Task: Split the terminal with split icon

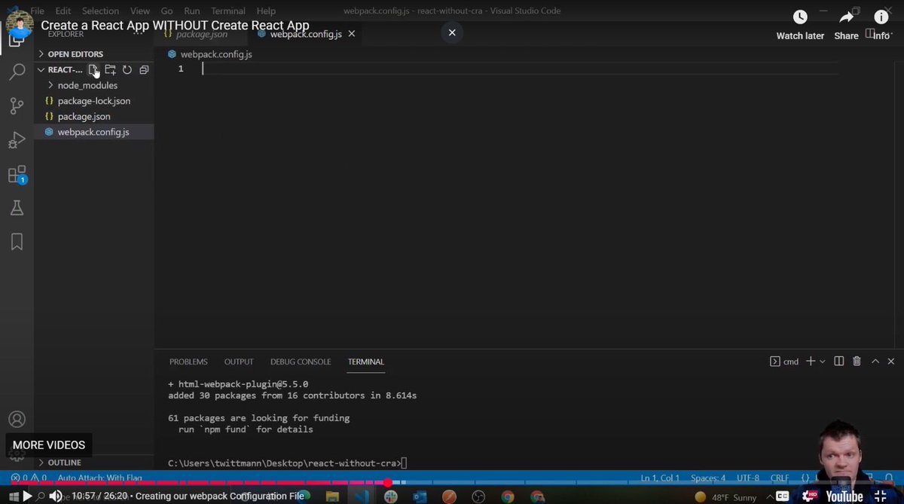Action: coord(838,362)
